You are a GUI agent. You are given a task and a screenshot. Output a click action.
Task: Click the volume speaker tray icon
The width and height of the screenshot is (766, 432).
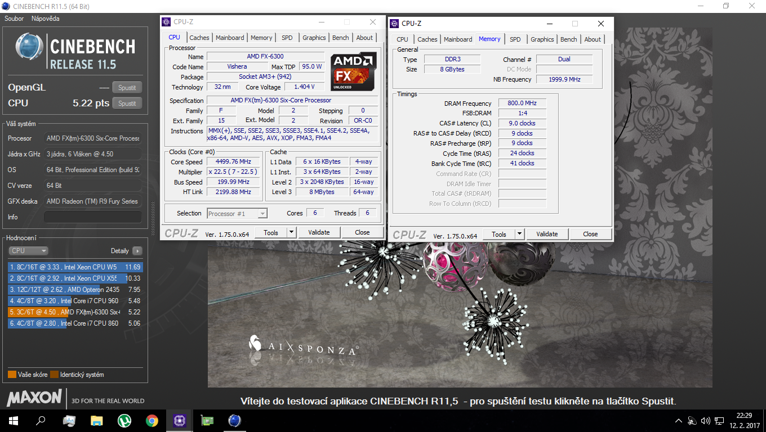tap(705, 421)
